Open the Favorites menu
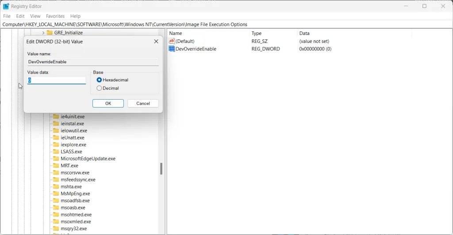This screenshot has width=453, height=235. click(x=55, y=16)
